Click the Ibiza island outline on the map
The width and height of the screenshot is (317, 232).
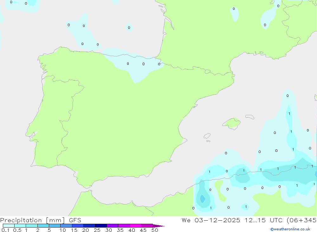[x=207, y=136]
